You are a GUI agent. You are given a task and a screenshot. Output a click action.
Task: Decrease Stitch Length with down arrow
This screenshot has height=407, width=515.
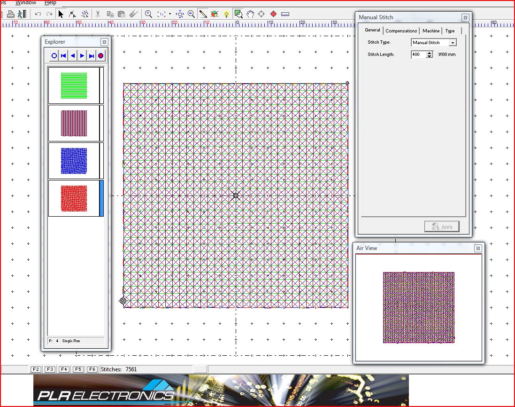coord(429,56)
